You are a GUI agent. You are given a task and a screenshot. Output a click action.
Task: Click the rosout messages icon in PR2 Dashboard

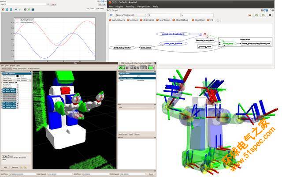123,68
